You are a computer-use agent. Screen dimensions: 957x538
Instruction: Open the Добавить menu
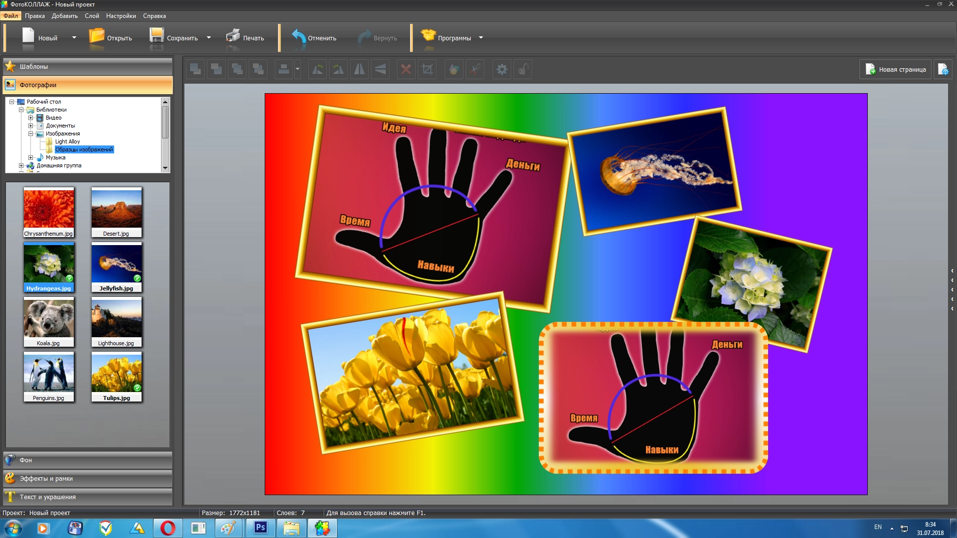(x=65, y=16)
